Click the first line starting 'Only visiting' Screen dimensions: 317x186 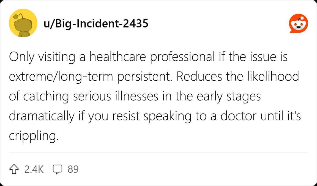(x=148, y=57)
